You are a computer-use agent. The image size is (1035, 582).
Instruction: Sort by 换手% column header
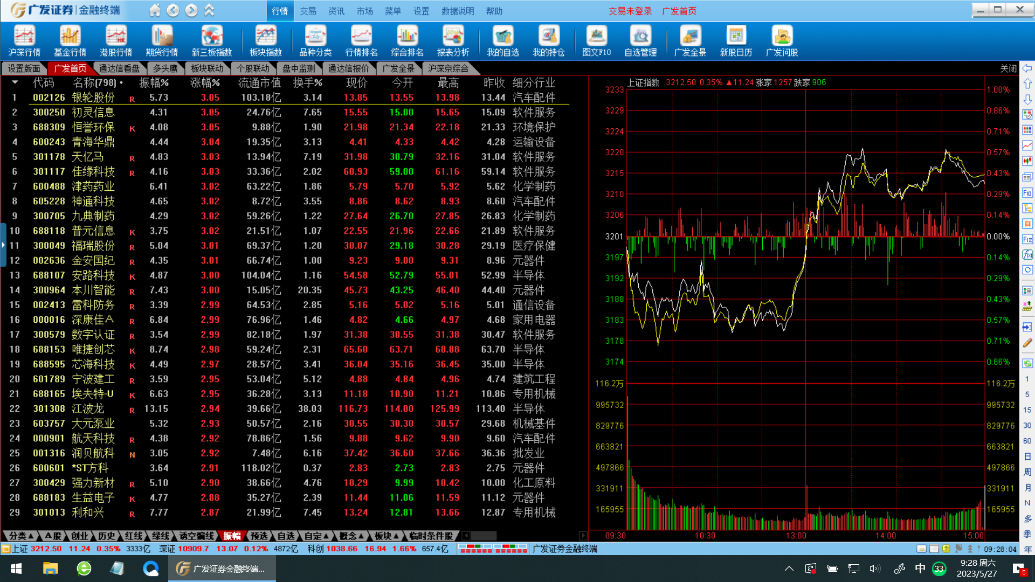[307, 82]
